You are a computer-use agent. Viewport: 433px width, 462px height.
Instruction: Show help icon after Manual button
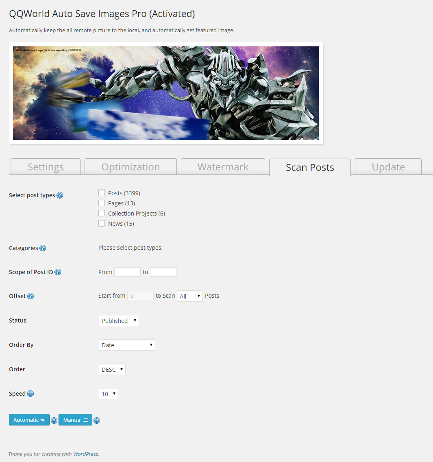click(x=97, y=421)
